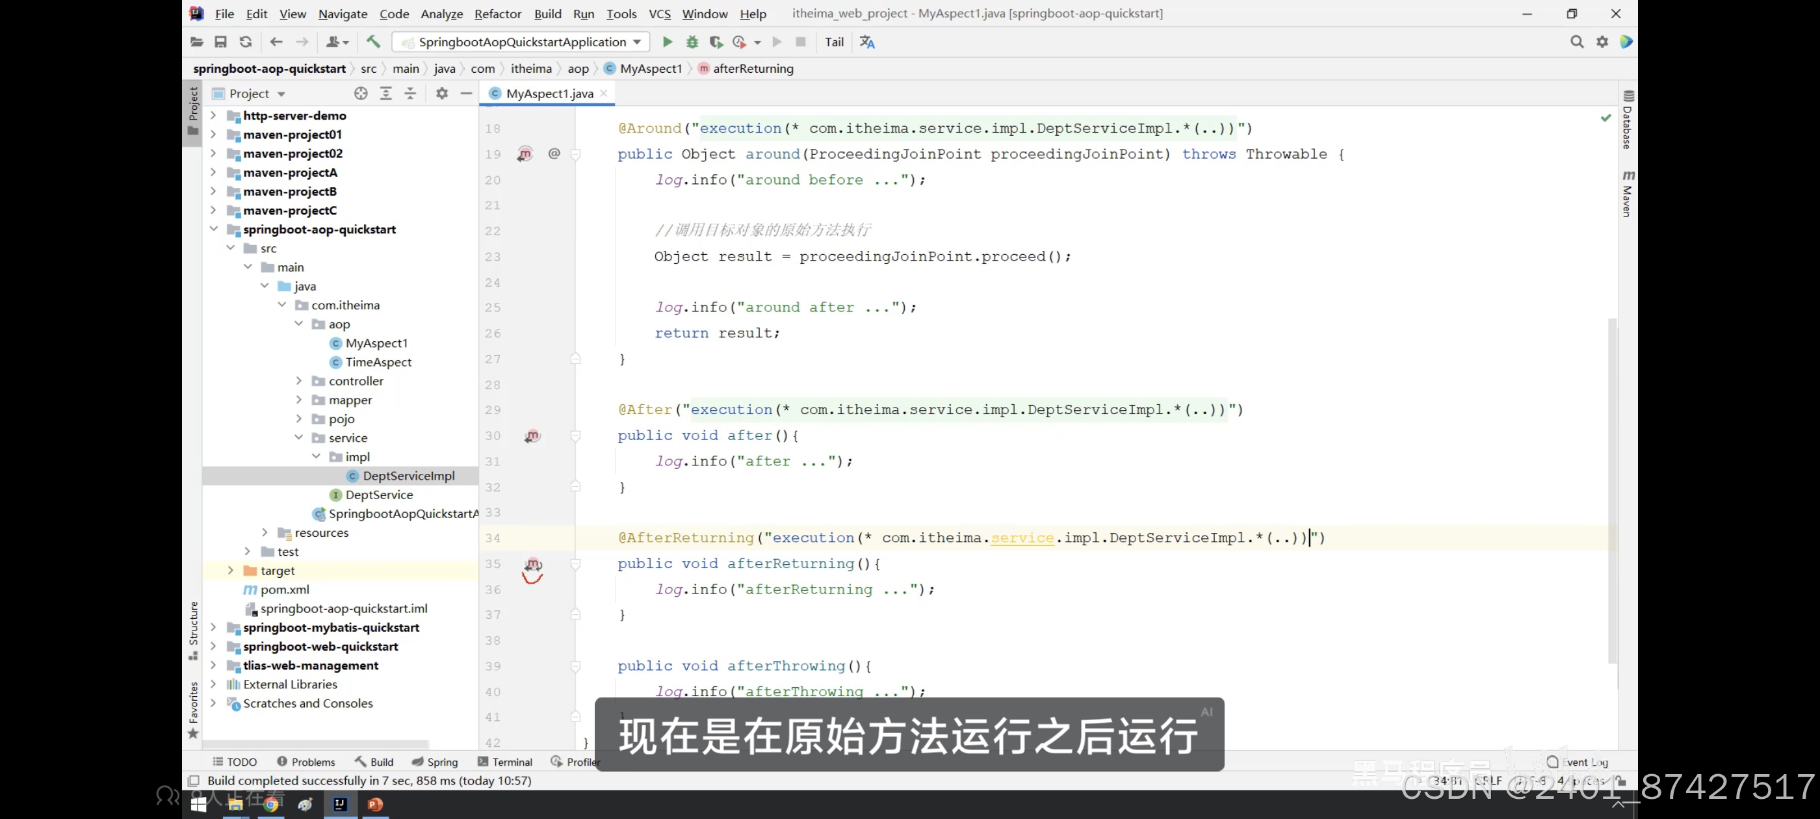Viewport: 1820px width, 819px height.
Task: Collapse the springboot-aop-quickstart module
Action: (213, 229)
